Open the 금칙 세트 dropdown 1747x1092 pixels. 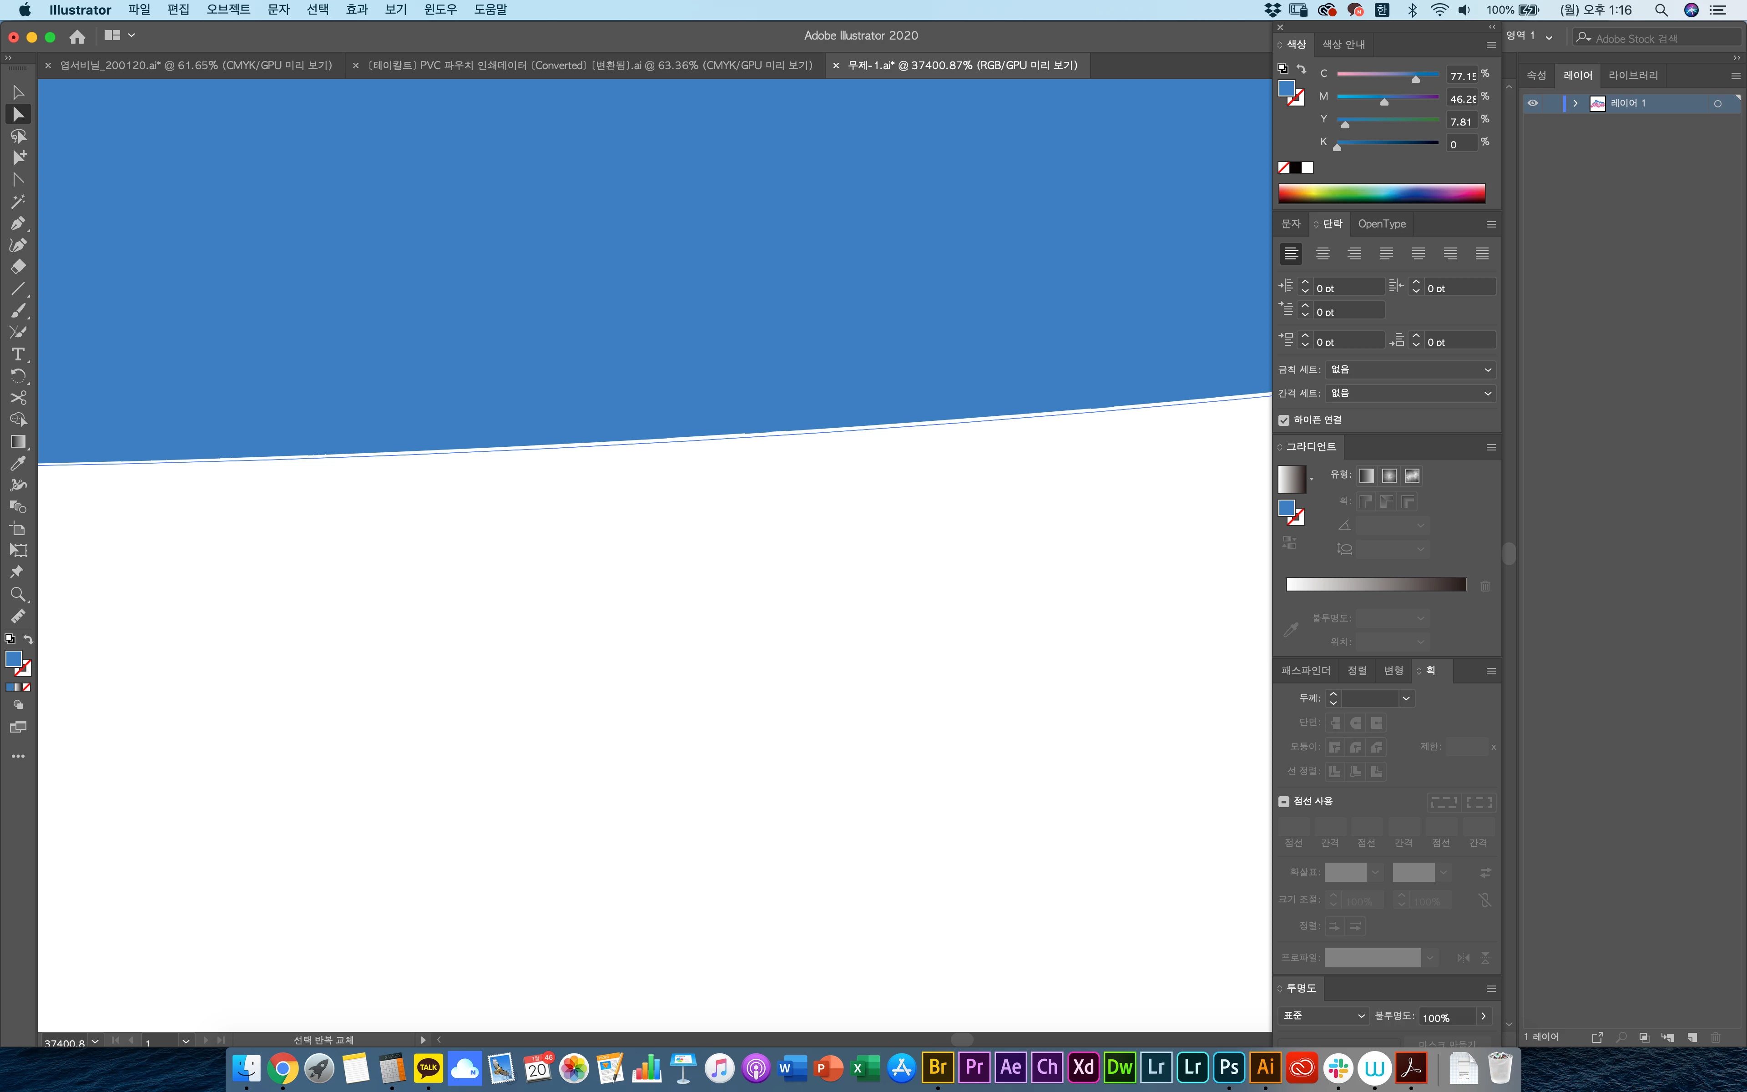coord(1410,370)
